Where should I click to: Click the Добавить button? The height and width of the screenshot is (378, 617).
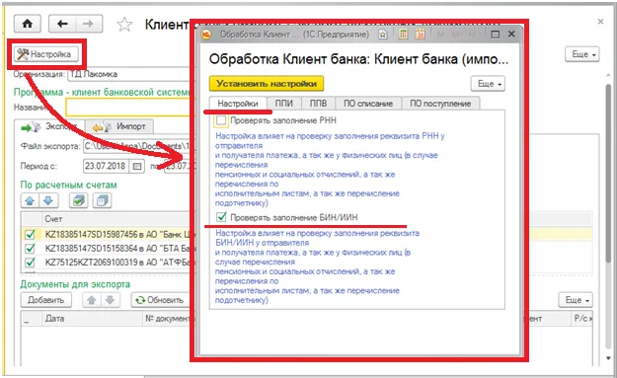[45, 300]
